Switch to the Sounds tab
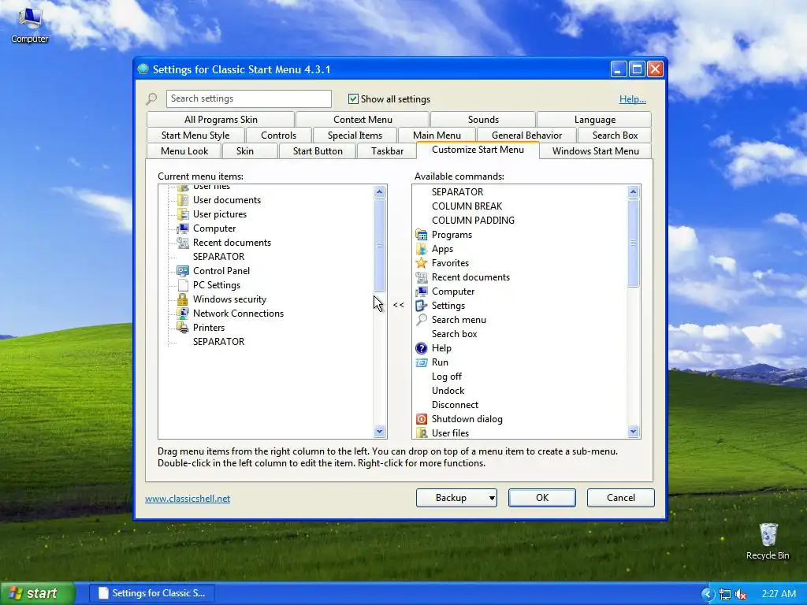This screenshot has height=605, width=807. (483, 120)
